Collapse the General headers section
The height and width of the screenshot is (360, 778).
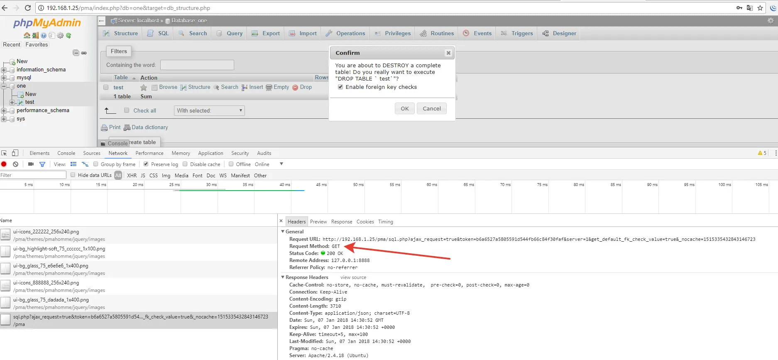283,231
